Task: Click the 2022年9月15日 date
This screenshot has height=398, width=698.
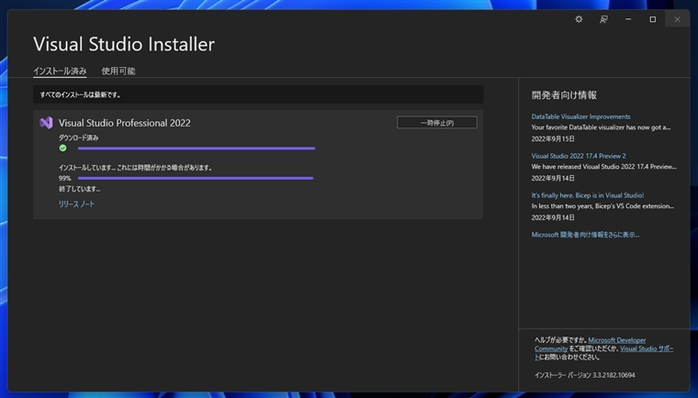Action: pos(553,138)
